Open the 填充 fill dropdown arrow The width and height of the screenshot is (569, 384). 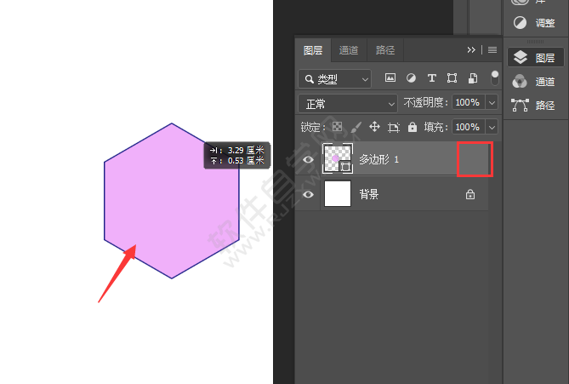click(492, 127)
